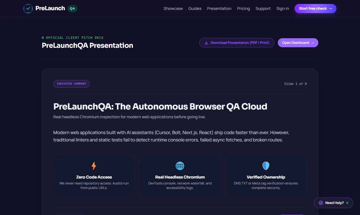Click the download arrow icon in Download Presentation
This screenshot has height=215, width=360.
[206, 43]
